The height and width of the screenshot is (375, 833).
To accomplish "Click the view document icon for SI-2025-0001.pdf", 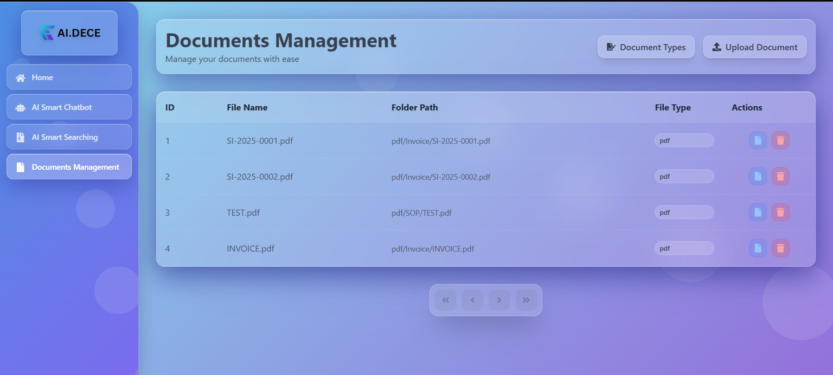I will point(758,140).
